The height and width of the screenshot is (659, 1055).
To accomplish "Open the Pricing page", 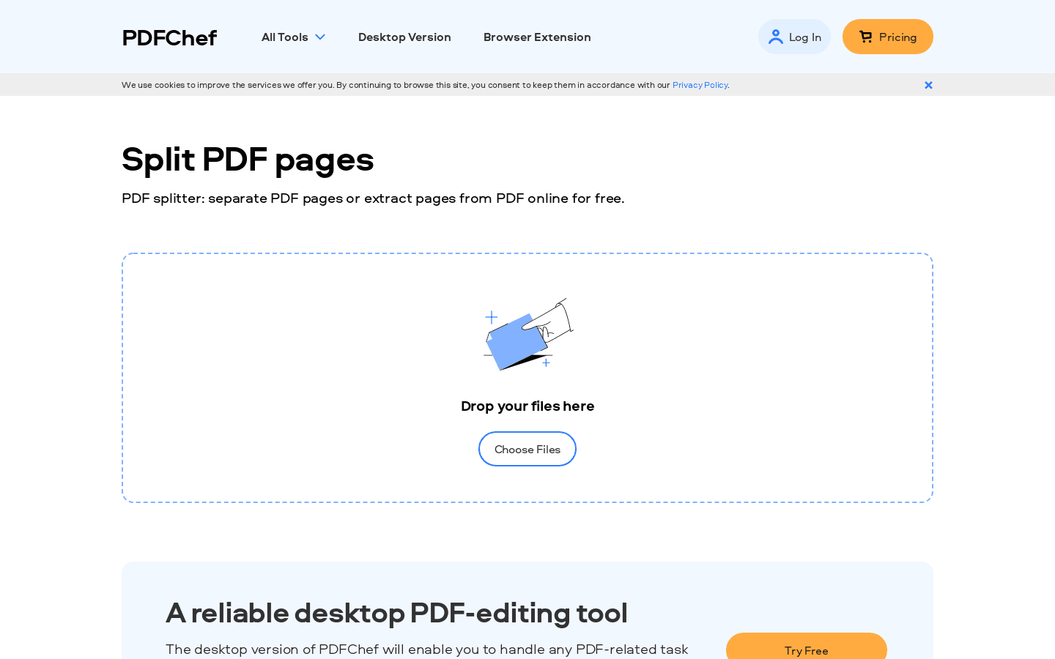I will point(888,37).
